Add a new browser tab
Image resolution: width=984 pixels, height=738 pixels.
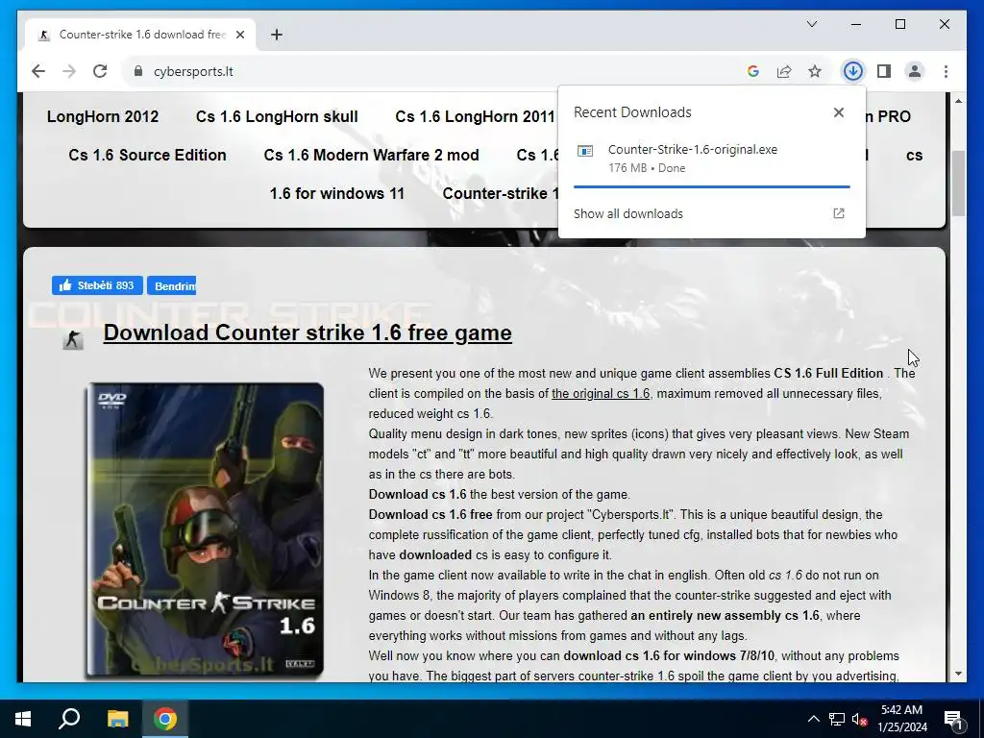tap(276, 35)
